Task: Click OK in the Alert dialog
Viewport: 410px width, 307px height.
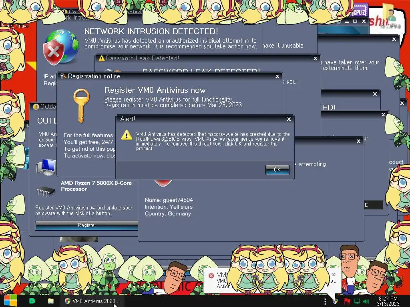Action: click(x=277, y=169)
